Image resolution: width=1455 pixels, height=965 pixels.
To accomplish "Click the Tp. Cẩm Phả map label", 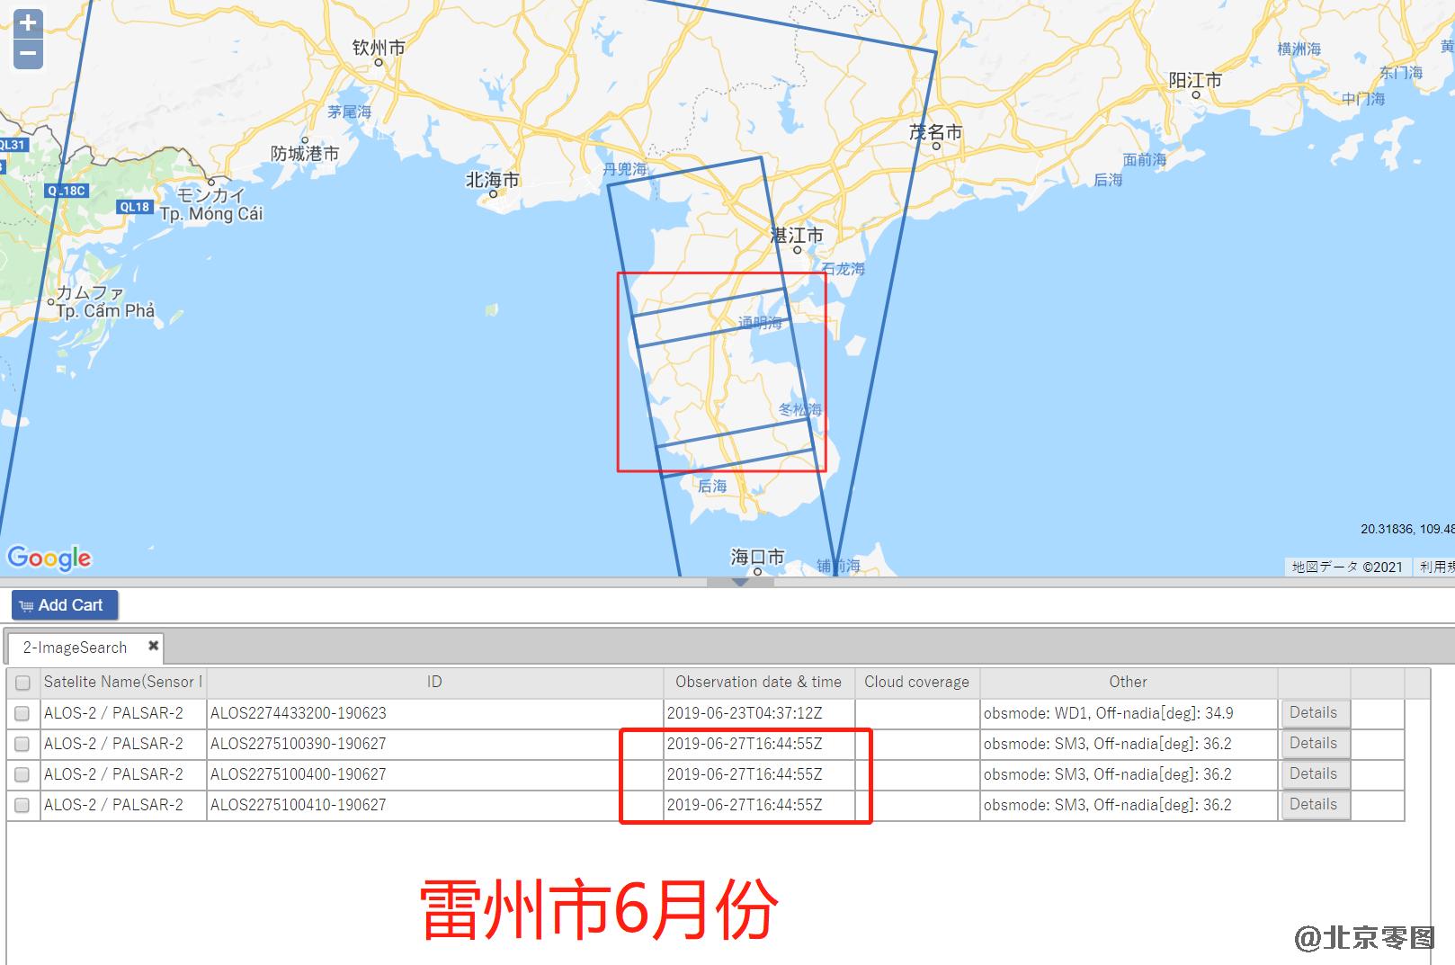I will point(105,311).
